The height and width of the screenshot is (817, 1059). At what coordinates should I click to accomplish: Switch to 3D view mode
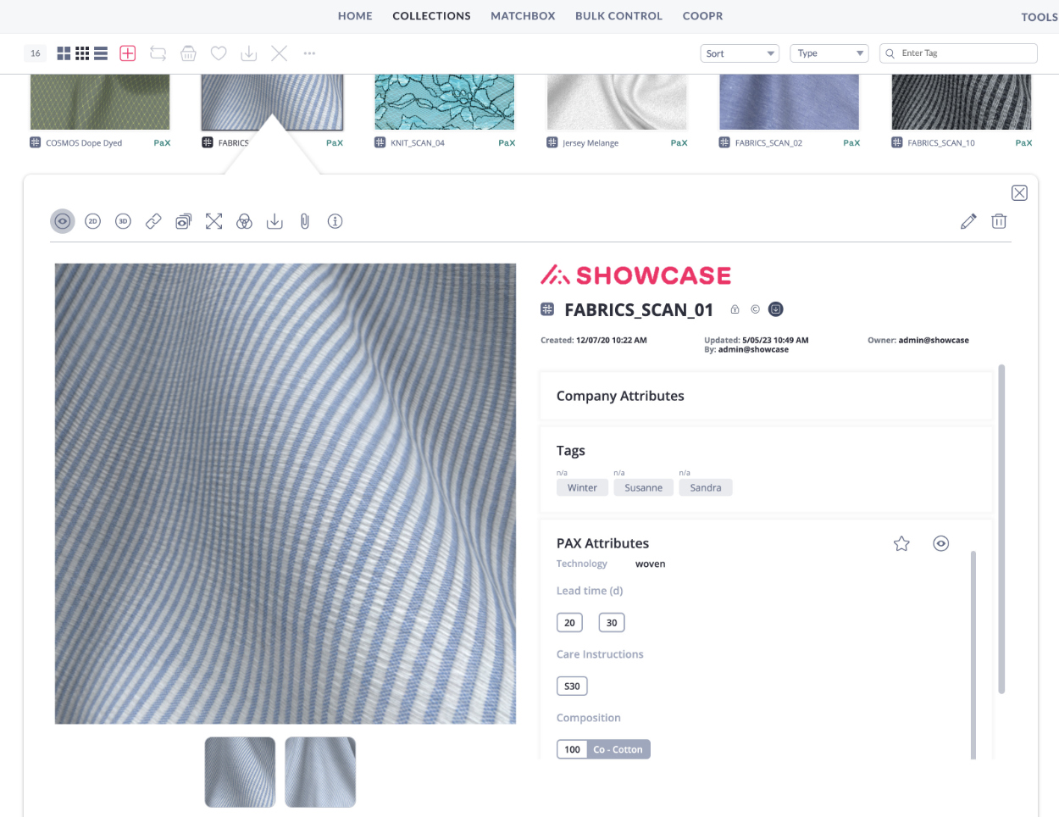coord(123,221)
